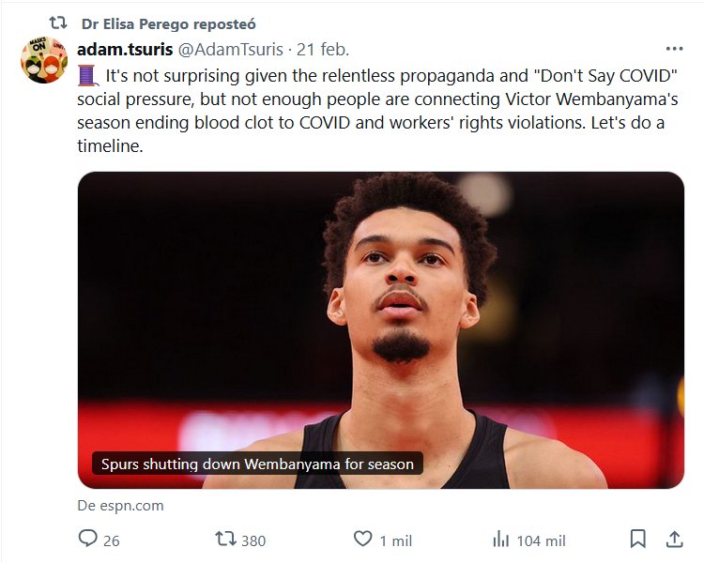Open Dr Elisa Perego's profile link
704x563 pixels.
[x=169, y=23]
